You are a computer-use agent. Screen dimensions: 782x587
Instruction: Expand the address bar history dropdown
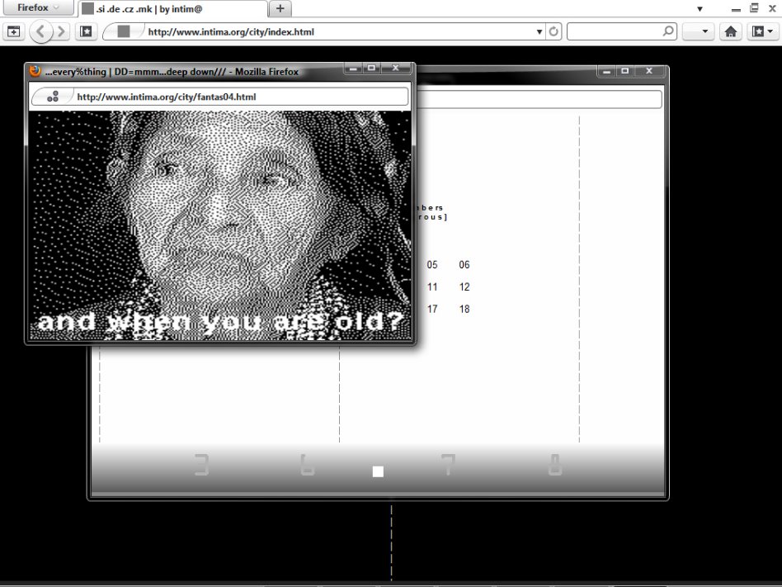[539, 32]
